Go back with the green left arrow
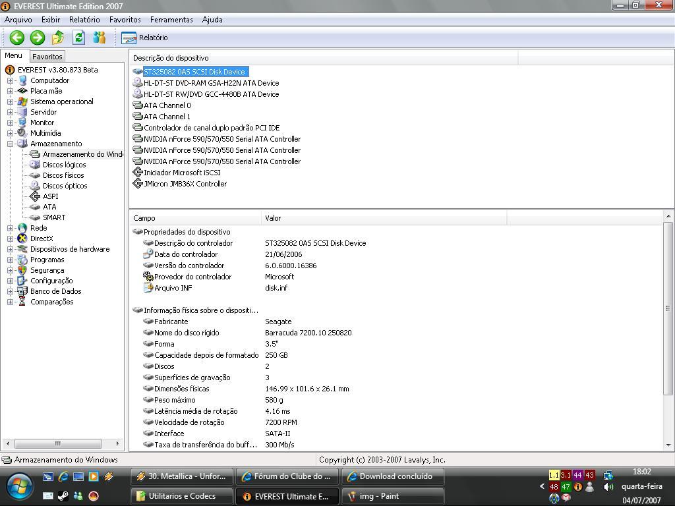Image resolution: width=675 pixels, height=506 pixels. click(16, 38)
